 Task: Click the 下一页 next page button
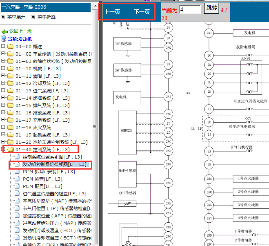pyautogui.click(x=142, y=12)
